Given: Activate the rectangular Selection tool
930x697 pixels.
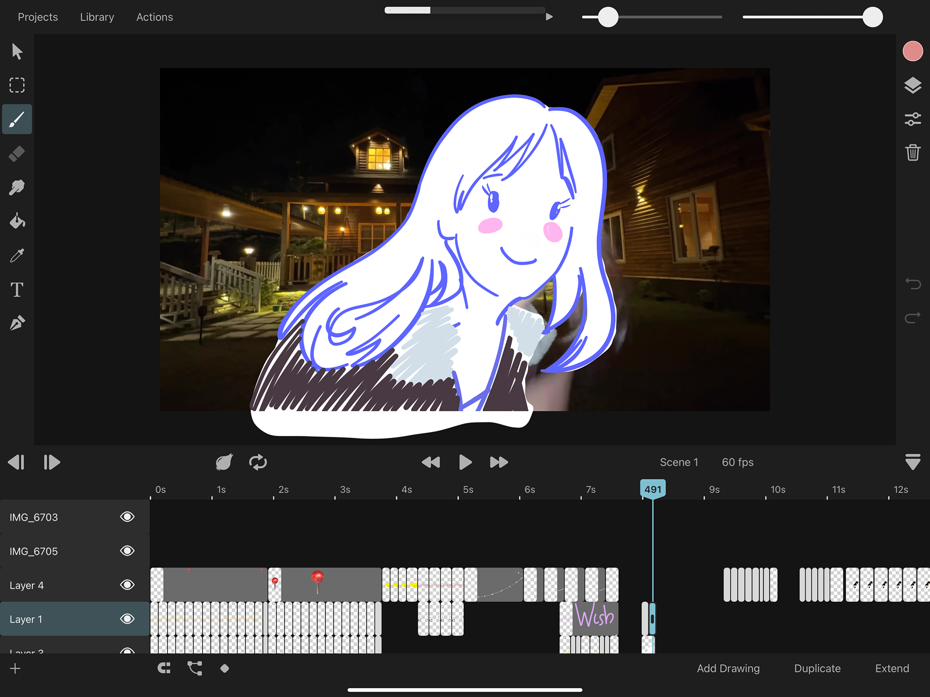Looking at the screenshot, I should point(17,85).
